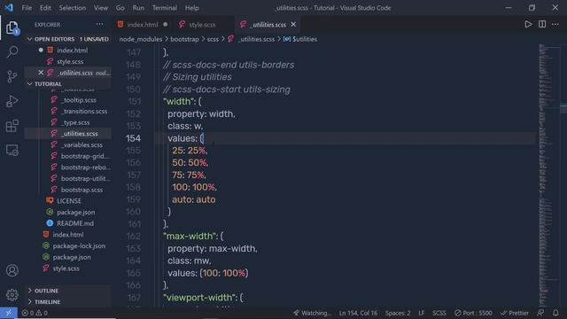Image resolution: width=567 pixels, height=319 pixels.
Task: Open the Help menu
Action: [192, 8]
